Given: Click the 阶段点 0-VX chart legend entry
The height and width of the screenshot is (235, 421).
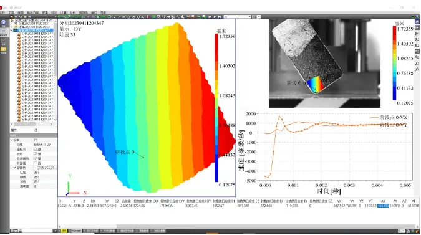Looking at the screenshot, I should pos(389,117).
